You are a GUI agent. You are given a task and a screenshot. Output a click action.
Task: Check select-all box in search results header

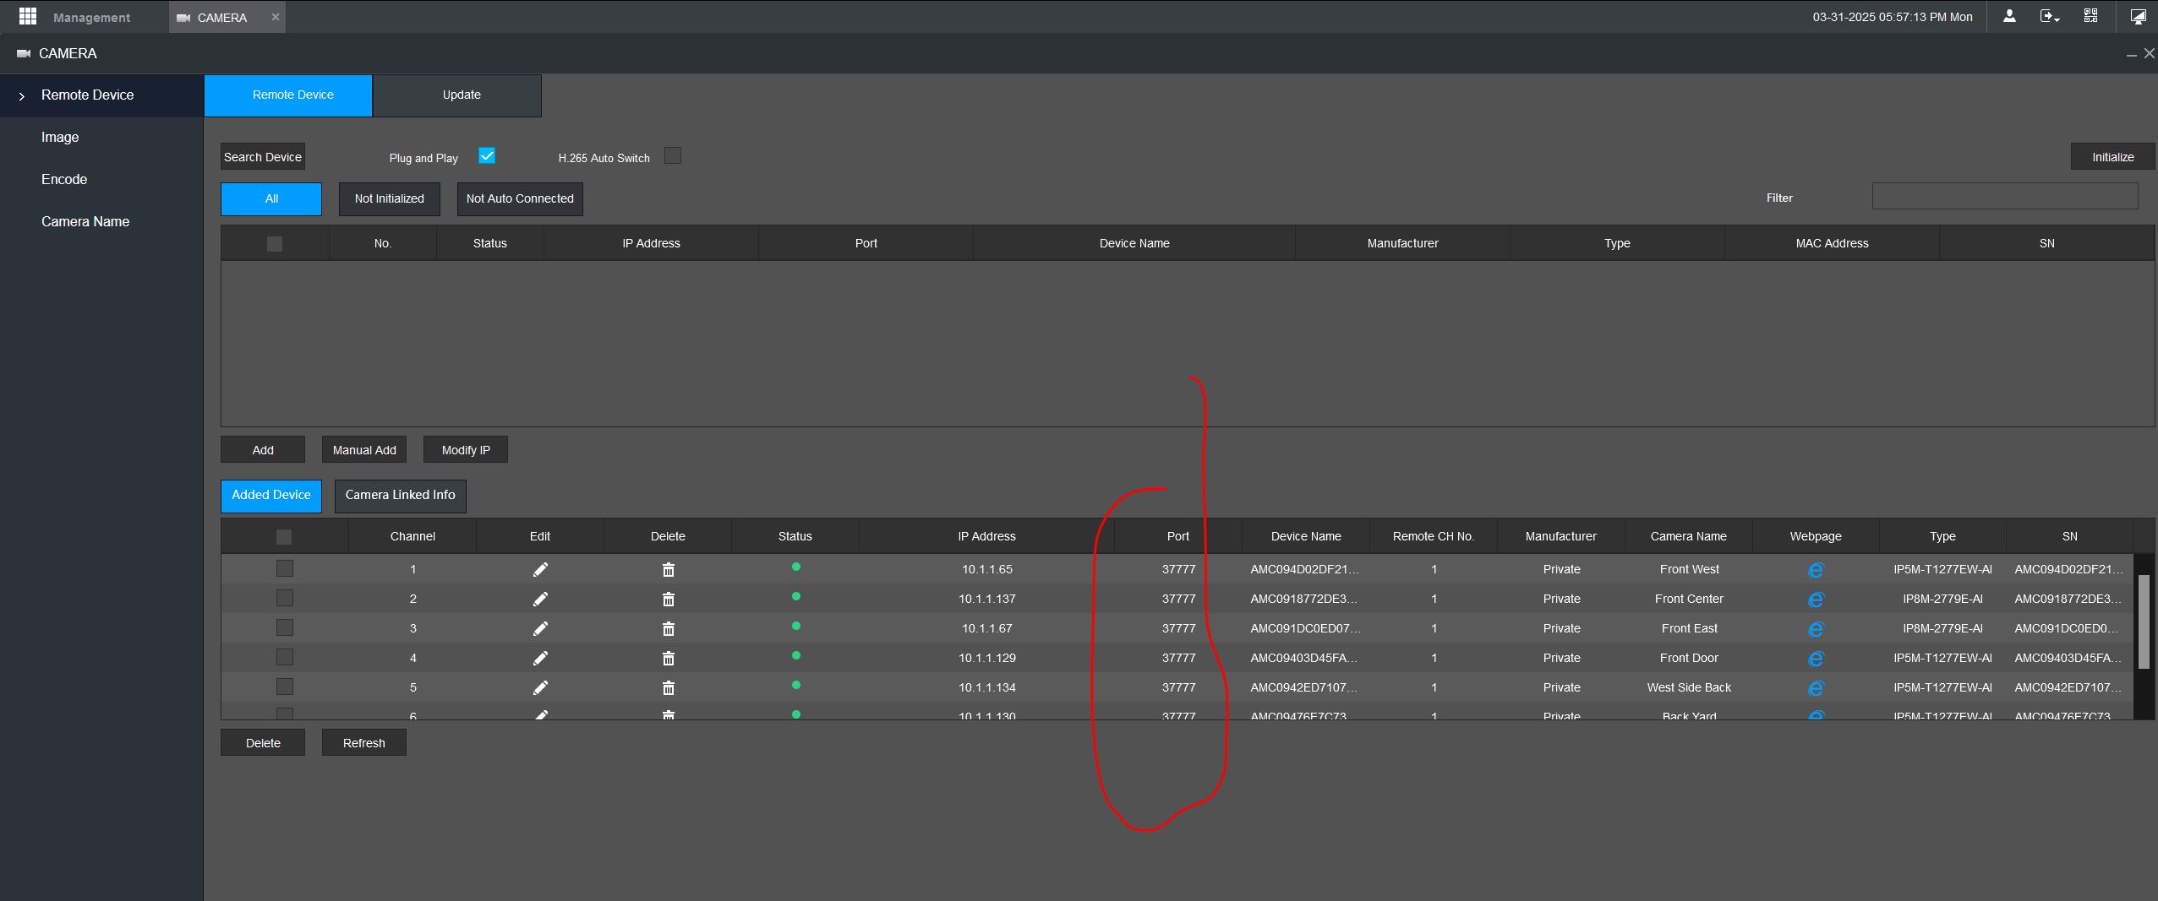pyautogui.click(x=275, y=243)
